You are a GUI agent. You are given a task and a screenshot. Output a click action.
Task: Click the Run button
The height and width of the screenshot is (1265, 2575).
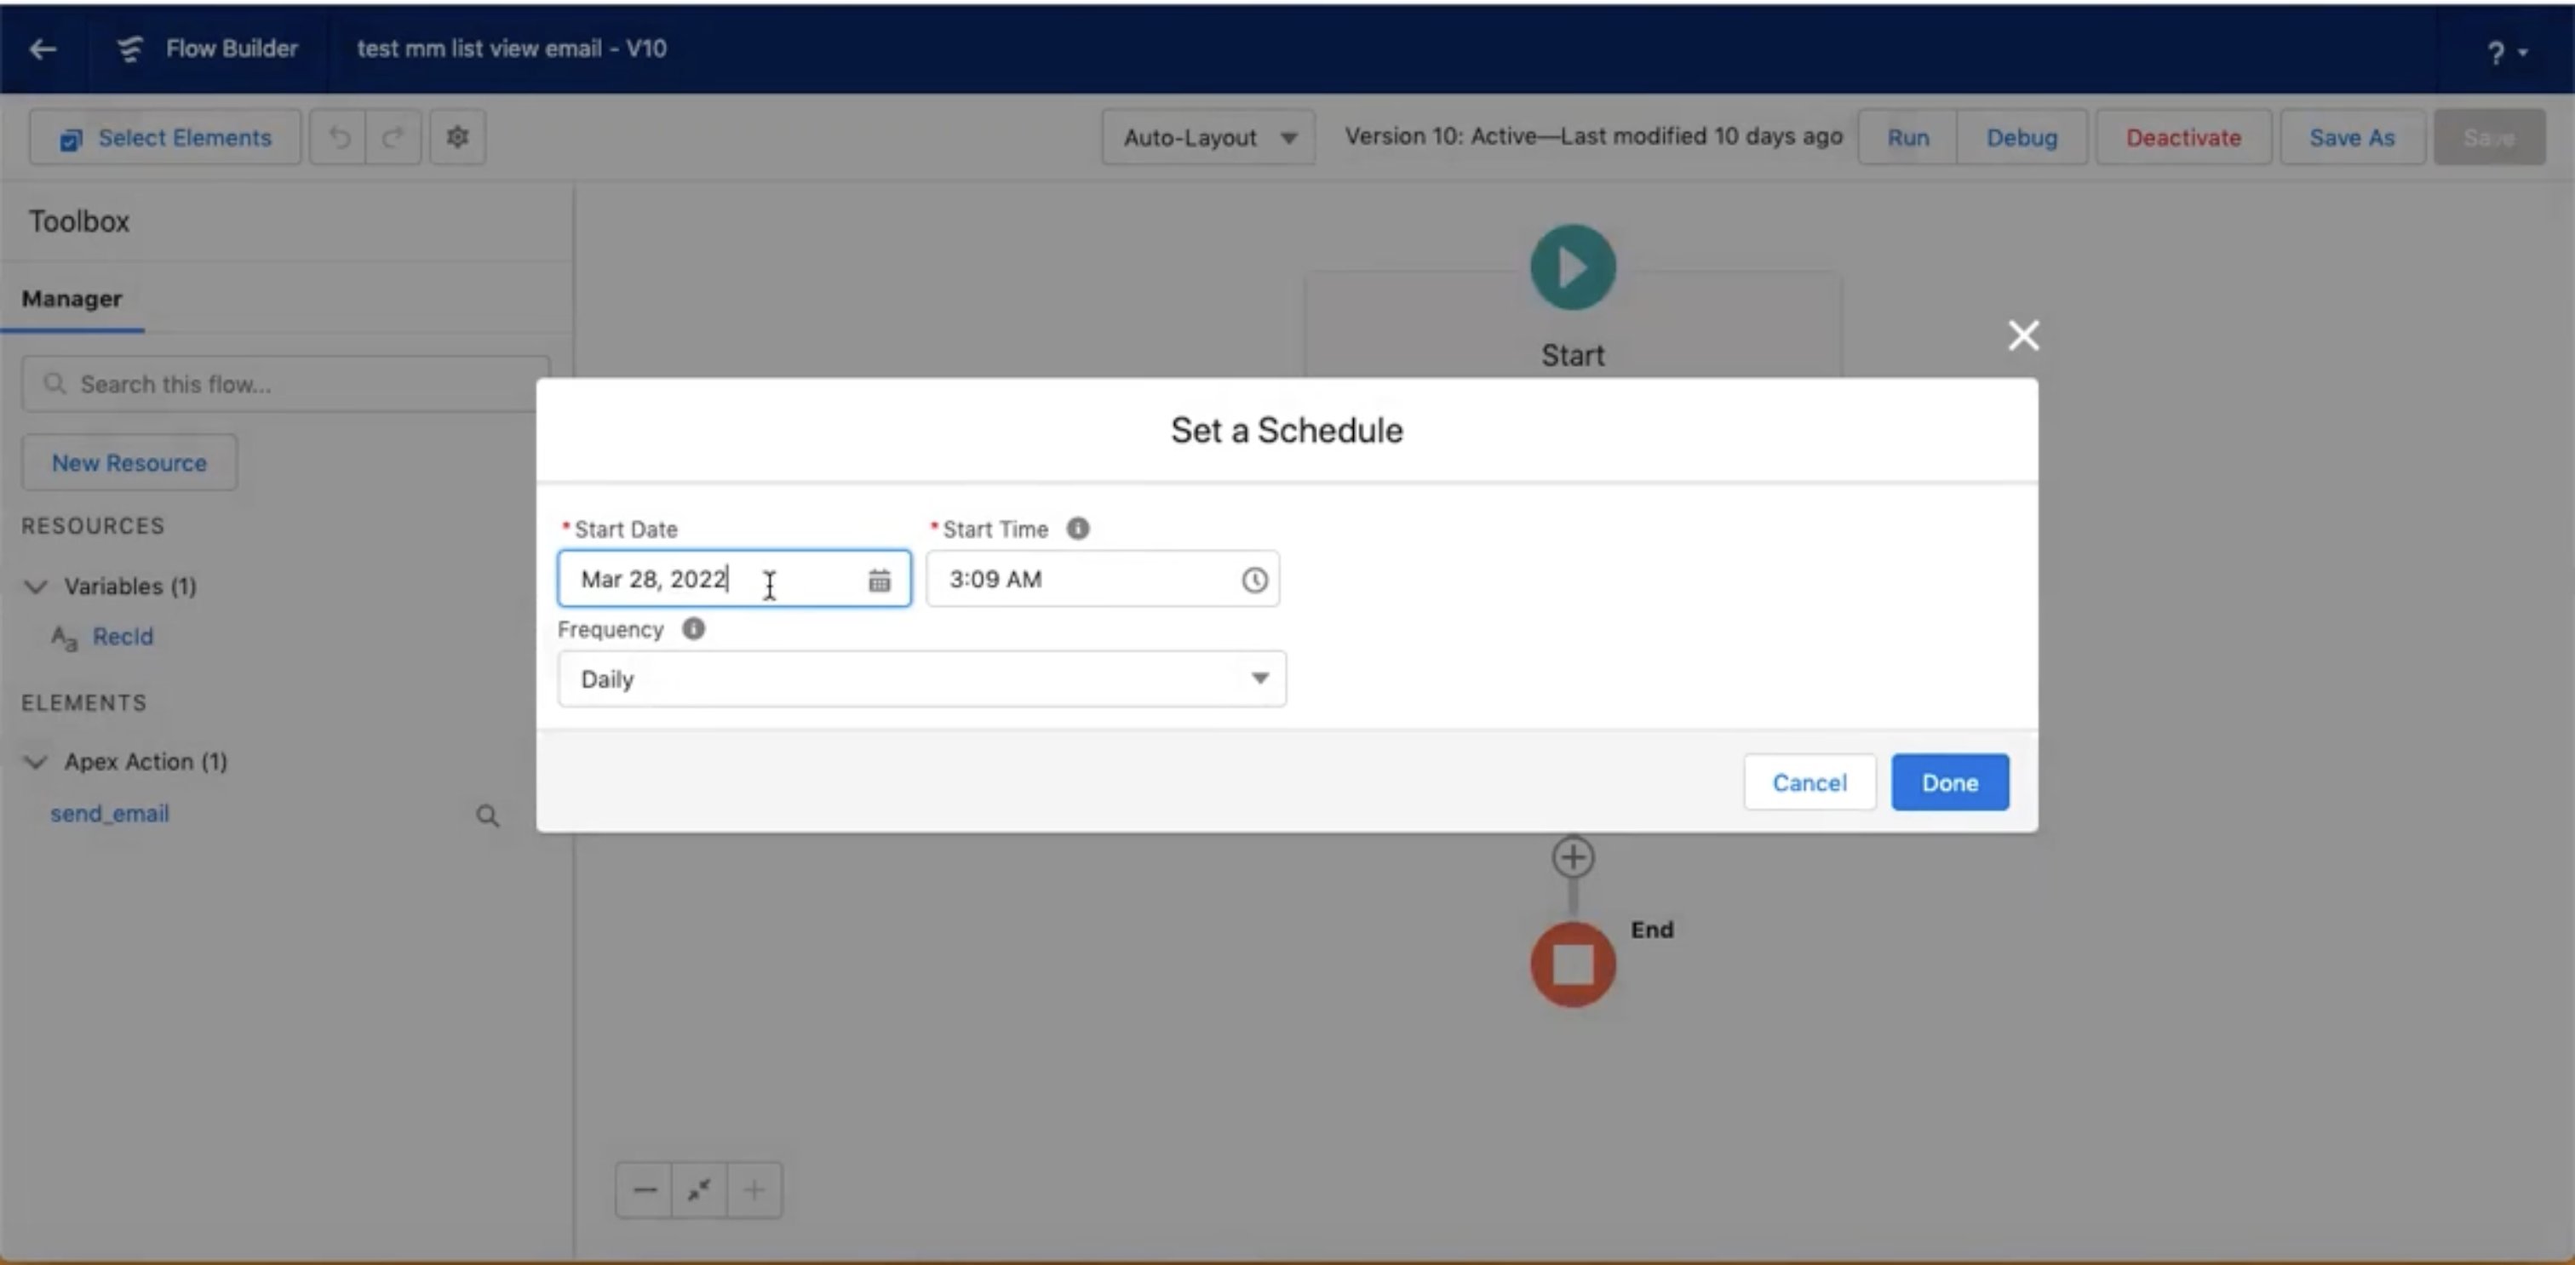tap(1907, 138)
